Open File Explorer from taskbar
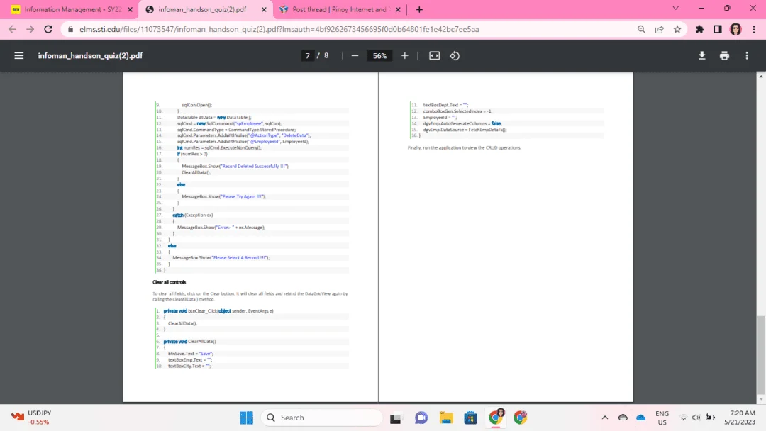Screen dimensions: 766x431 (446, 418)
